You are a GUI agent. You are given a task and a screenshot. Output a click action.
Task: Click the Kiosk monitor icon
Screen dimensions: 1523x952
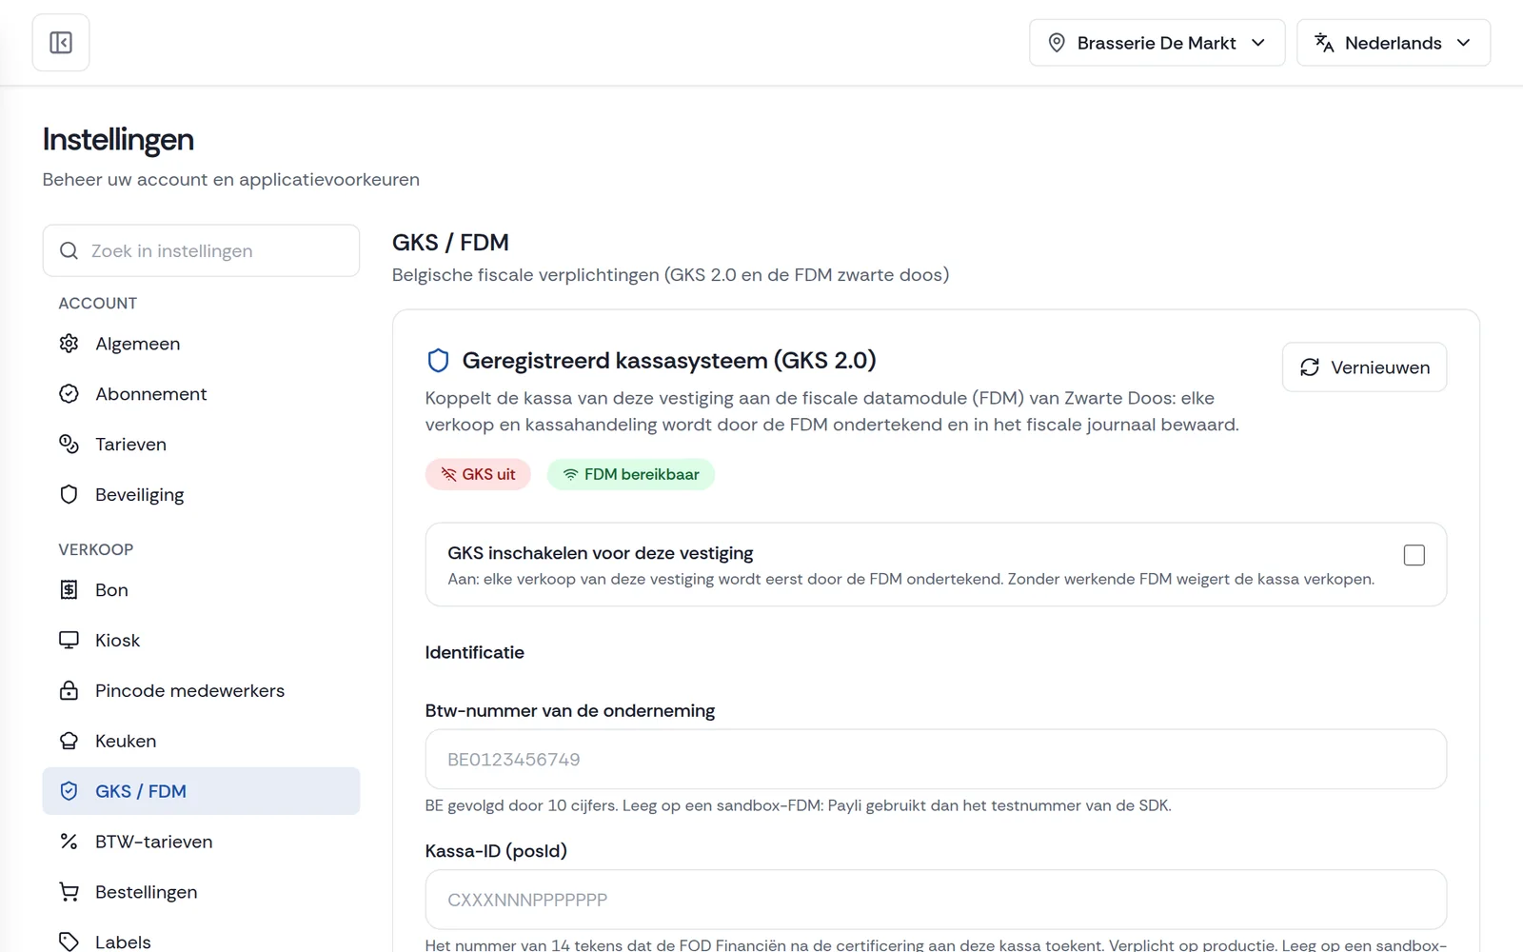pyautogui.click(x=69, y=641)
